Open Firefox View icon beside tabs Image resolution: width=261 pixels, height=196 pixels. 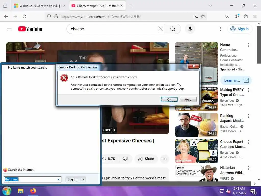click(5, 6)
